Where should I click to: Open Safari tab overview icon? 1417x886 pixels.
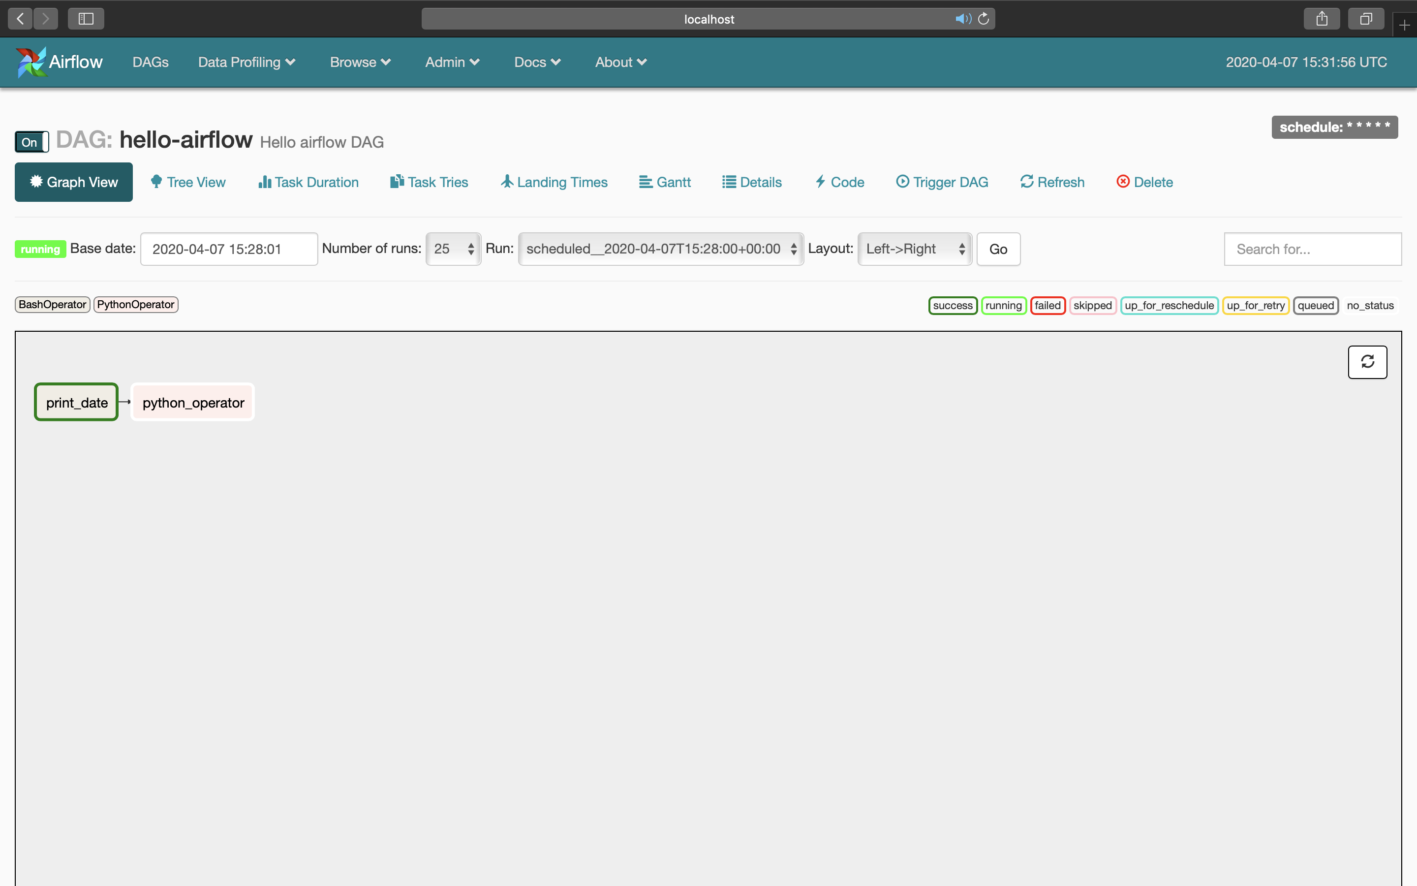click(1365, 19)
